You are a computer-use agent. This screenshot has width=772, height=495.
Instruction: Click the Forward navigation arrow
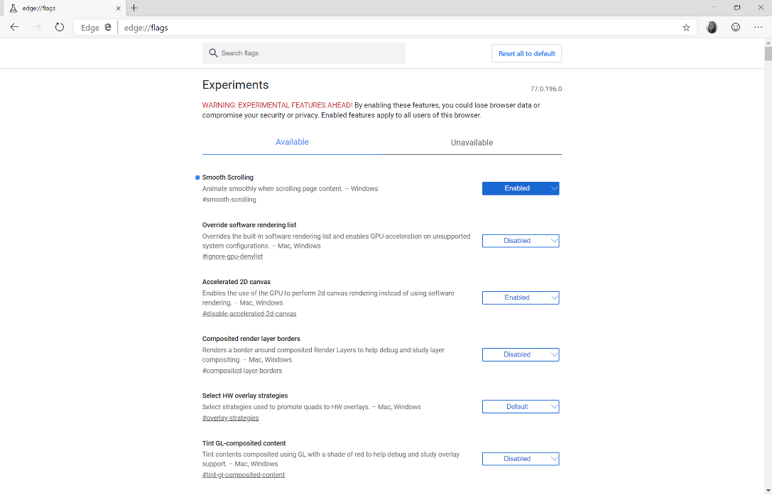[36, 27]
